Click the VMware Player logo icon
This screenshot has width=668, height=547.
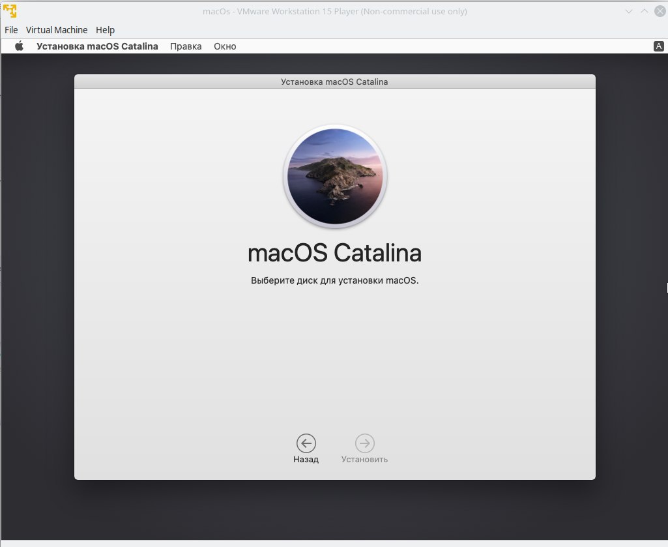pos(10,10)
